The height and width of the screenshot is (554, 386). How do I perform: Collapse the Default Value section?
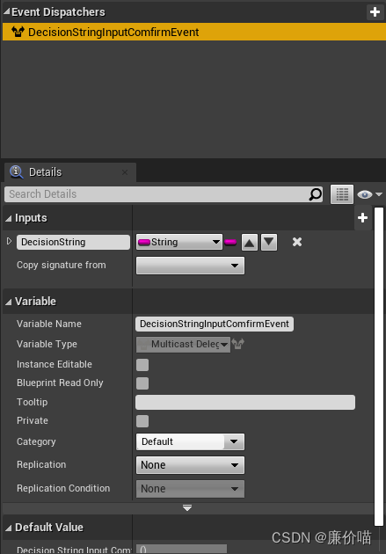(9, 528)
